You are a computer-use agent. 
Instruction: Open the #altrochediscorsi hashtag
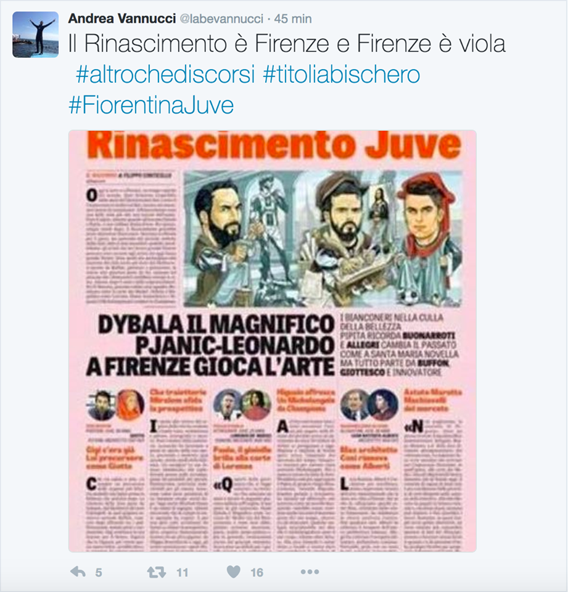coord(165,75)
